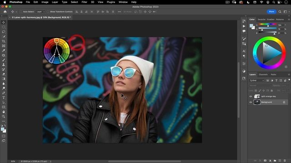
Task: Open the Move tool preset picker arrow
Action: coord(16,12)
